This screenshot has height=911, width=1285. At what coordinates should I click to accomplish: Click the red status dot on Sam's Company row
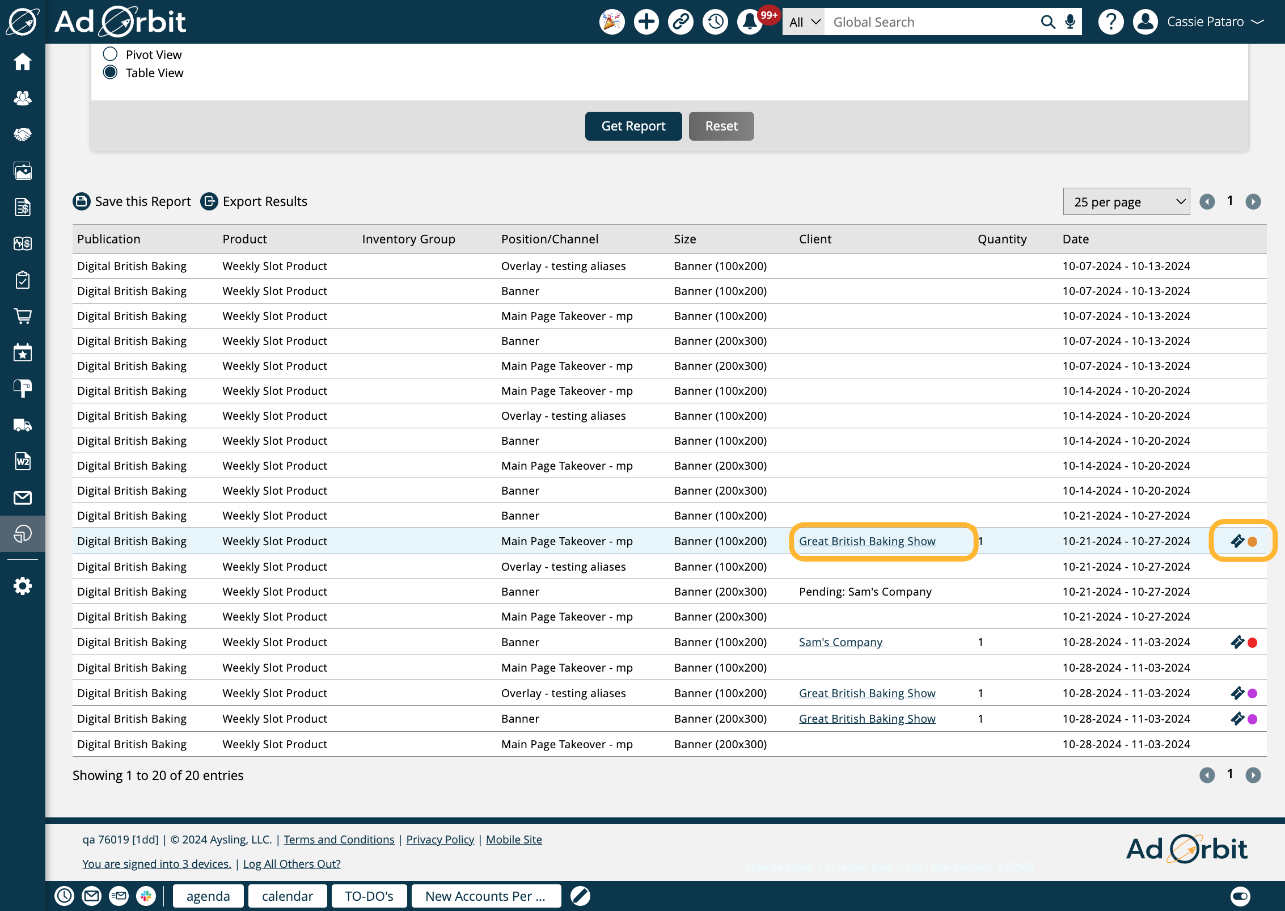pyautogui.click(x=1253, y=643)
